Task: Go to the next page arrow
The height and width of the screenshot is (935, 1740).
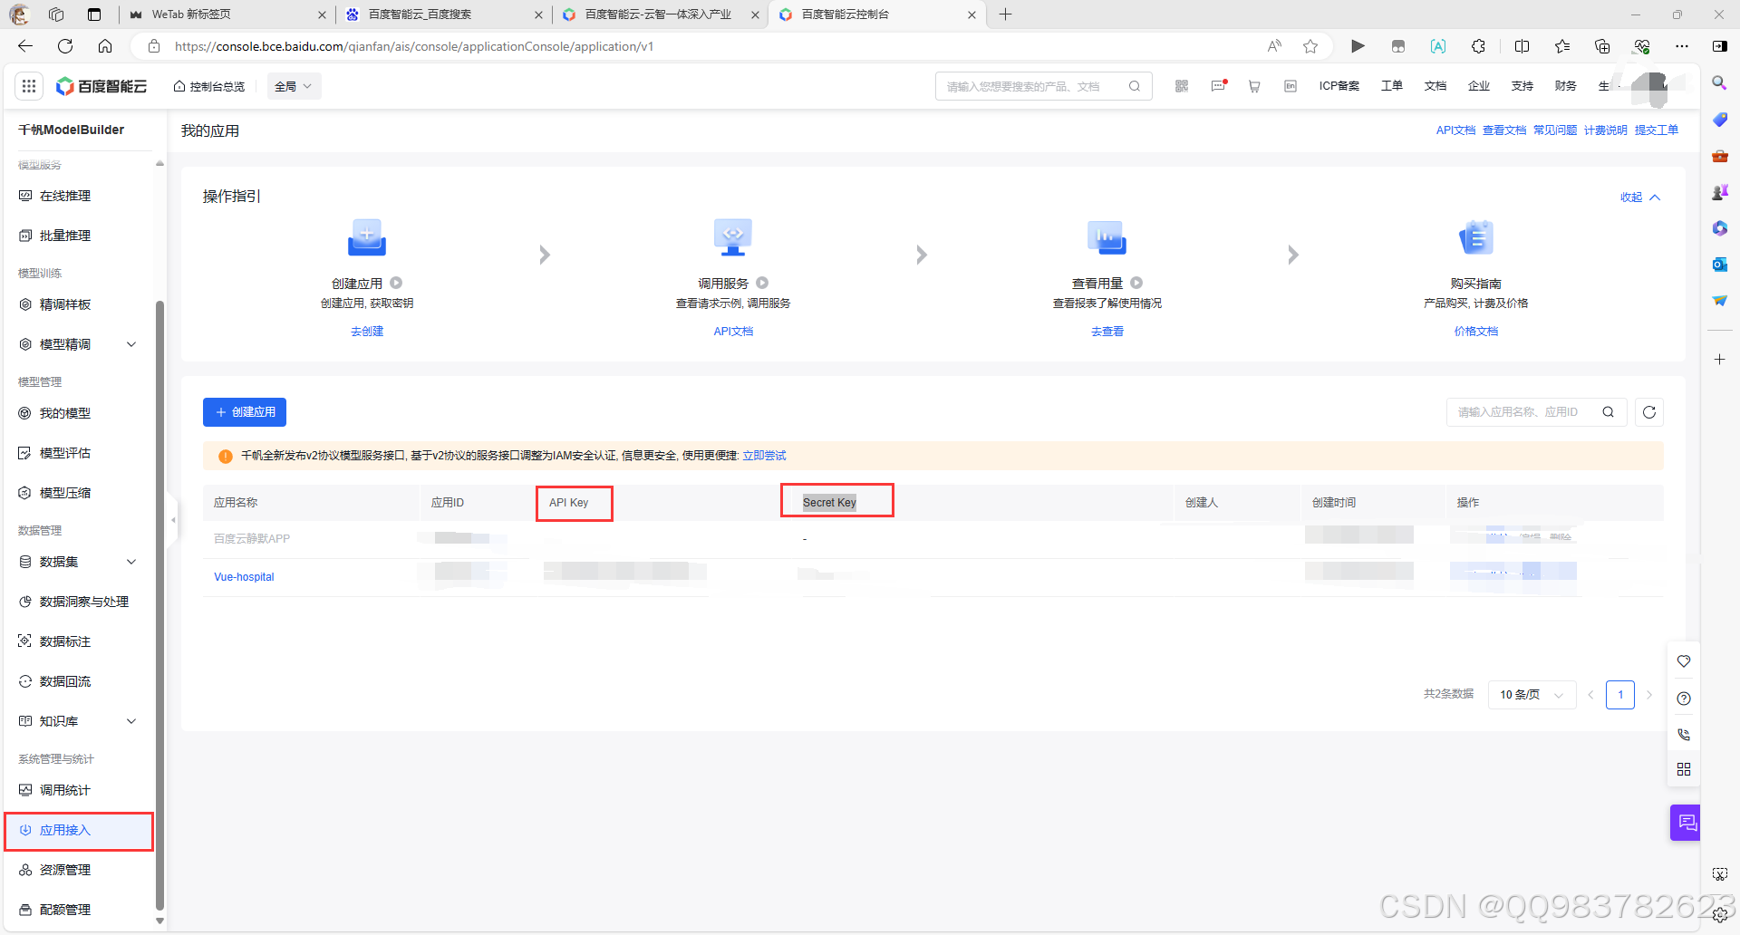Action: click(x=1649, y=695)
